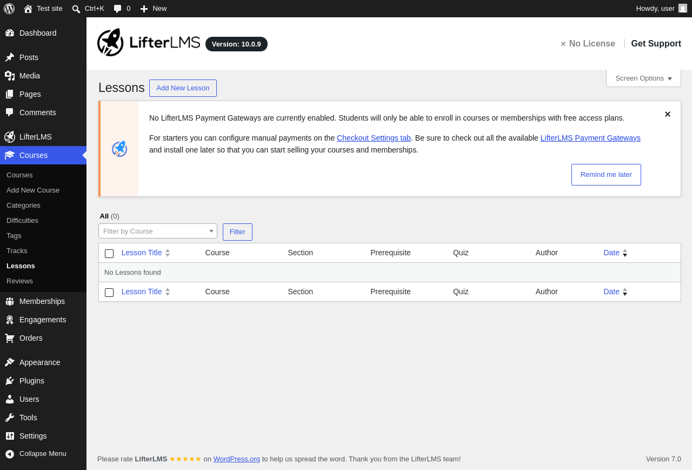Click the Filter button

click(237, 232)
